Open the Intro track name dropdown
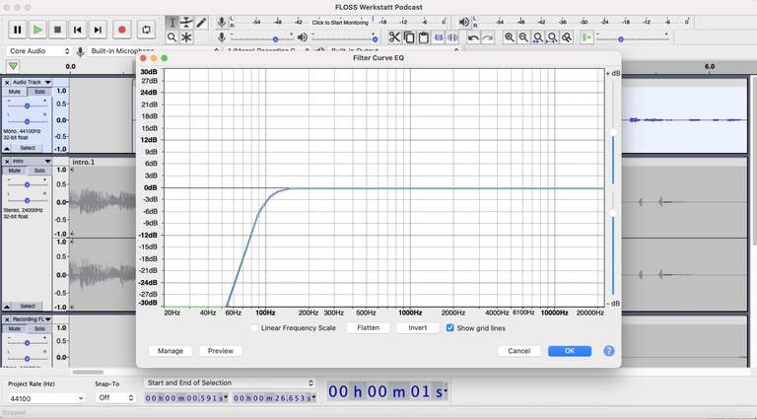 (32, 162)
